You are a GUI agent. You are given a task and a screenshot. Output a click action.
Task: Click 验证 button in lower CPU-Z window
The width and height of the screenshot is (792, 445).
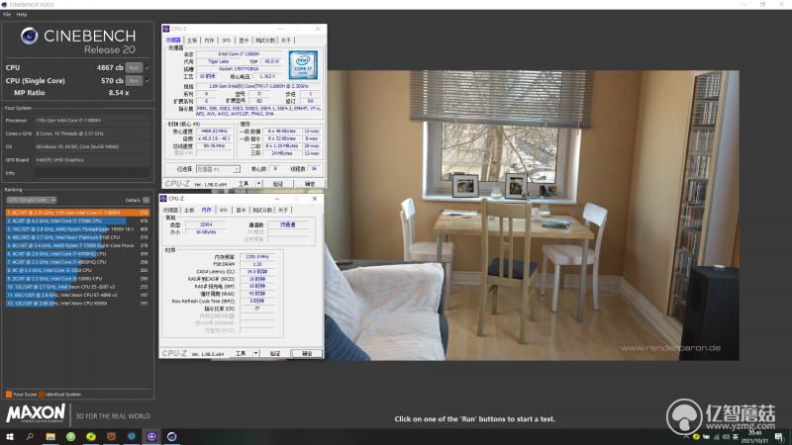(275, 354)
